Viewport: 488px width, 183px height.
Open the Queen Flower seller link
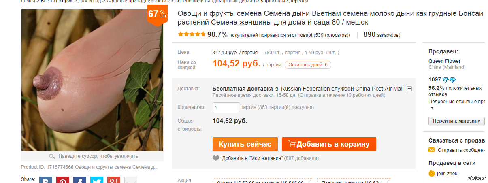click(445, 61)
